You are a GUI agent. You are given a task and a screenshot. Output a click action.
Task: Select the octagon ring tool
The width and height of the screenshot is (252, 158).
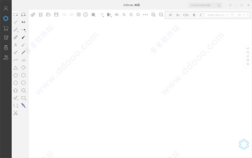coord(24,83)
